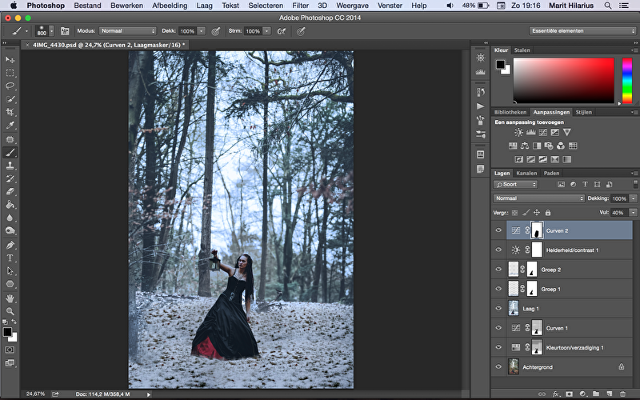Viewport: 640px width, 400px height.
Task: Hide the Groep 2 layer
Action: pos(498,270)
